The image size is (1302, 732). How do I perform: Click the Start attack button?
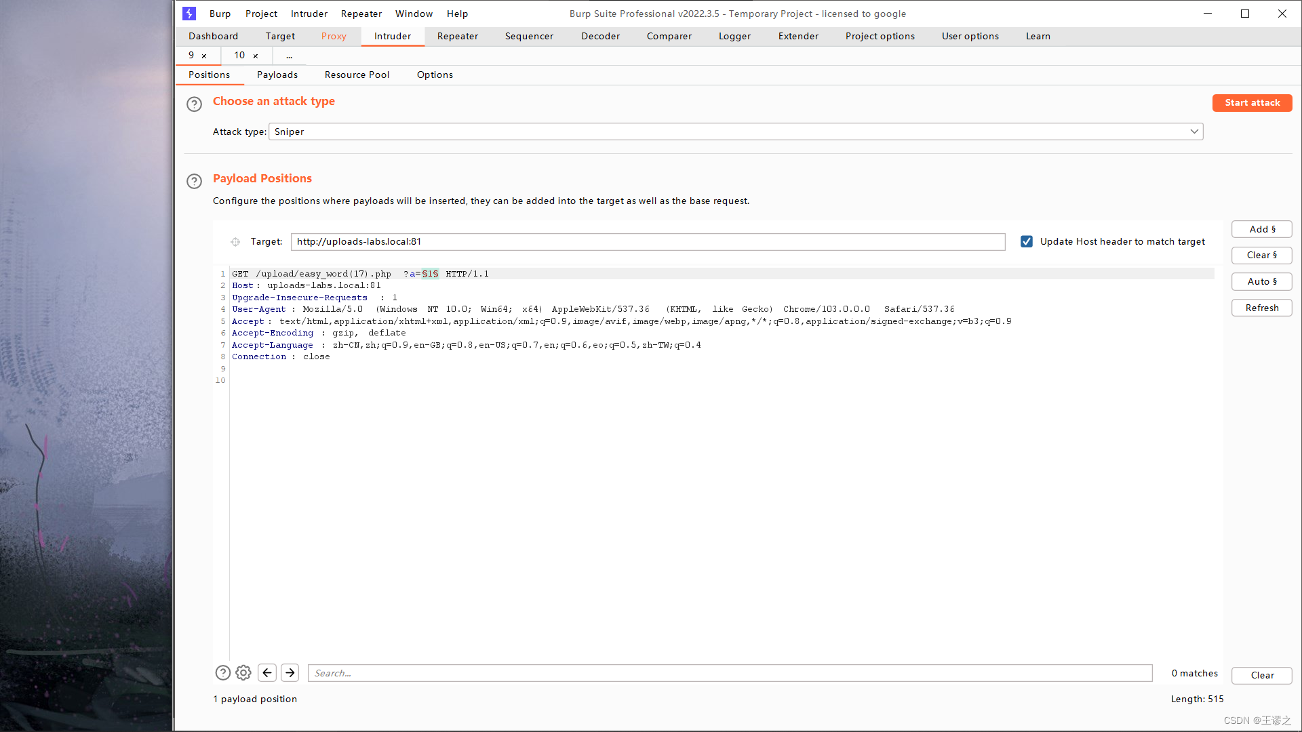point(1252,102)
